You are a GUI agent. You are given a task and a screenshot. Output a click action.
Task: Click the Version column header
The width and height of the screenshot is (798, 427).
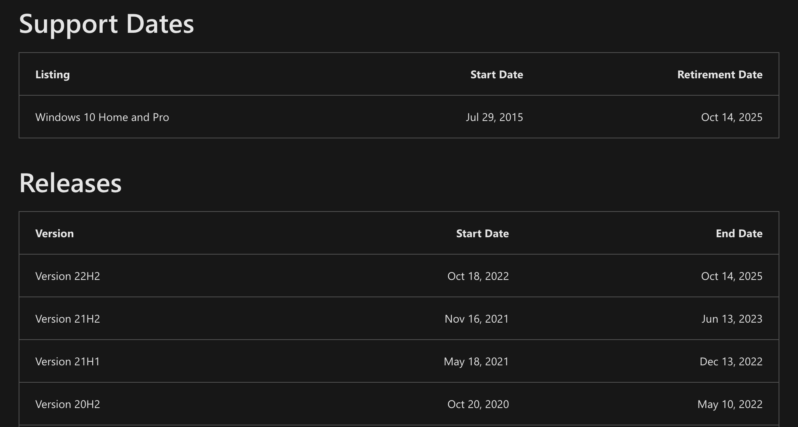tap(54, 234)
